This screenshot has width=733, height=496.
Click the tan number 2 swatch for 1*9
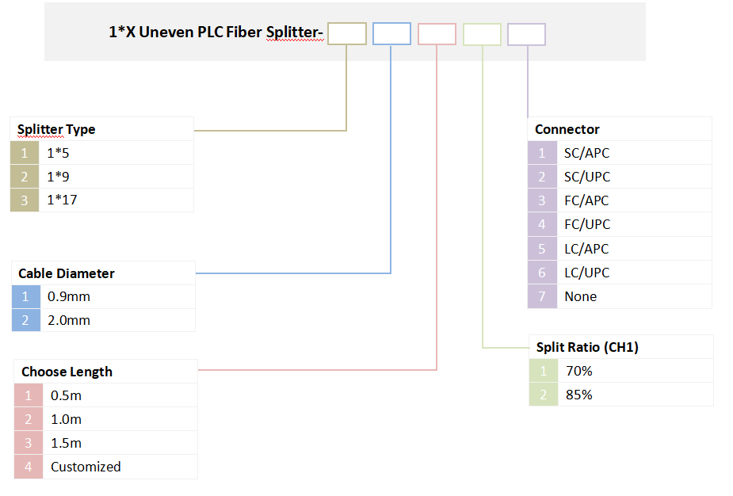(24, 177)
